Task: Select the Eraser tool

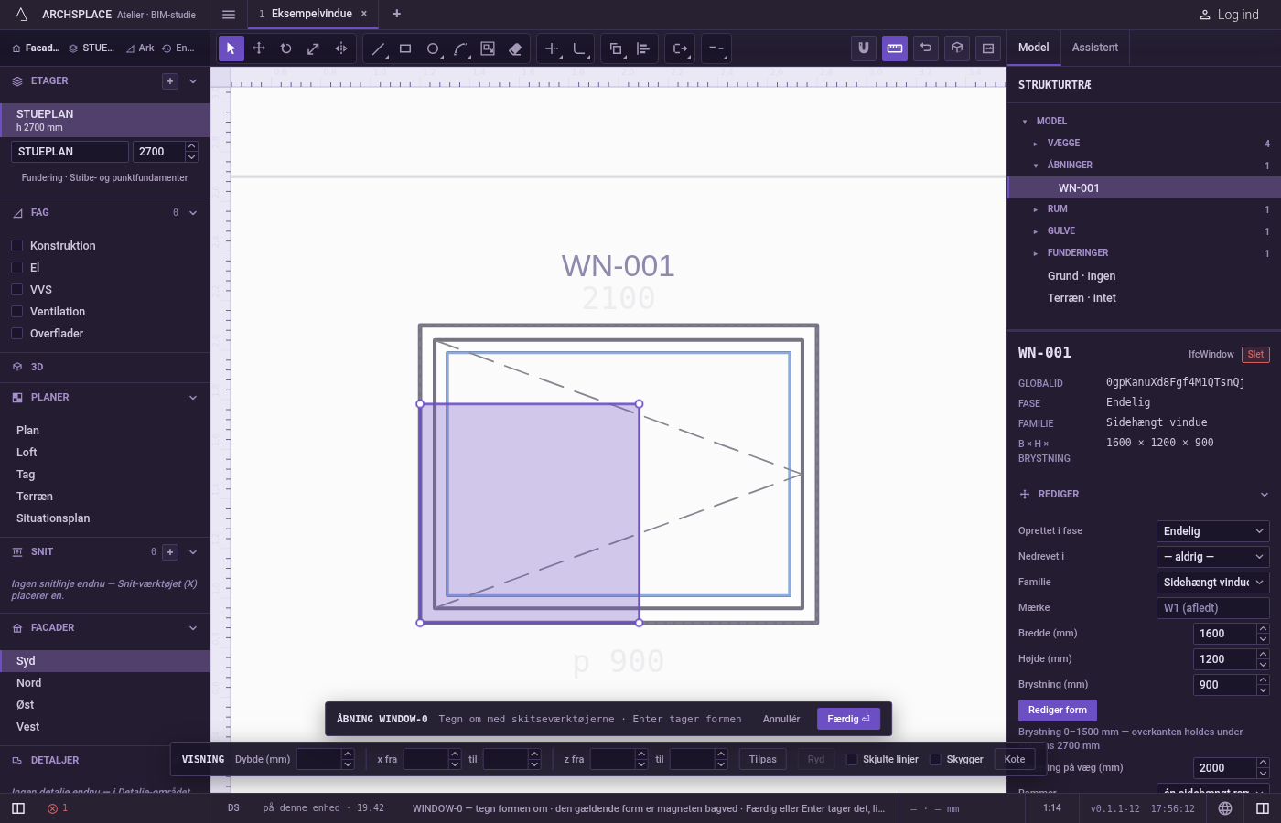Action: (x=515, y=48)
